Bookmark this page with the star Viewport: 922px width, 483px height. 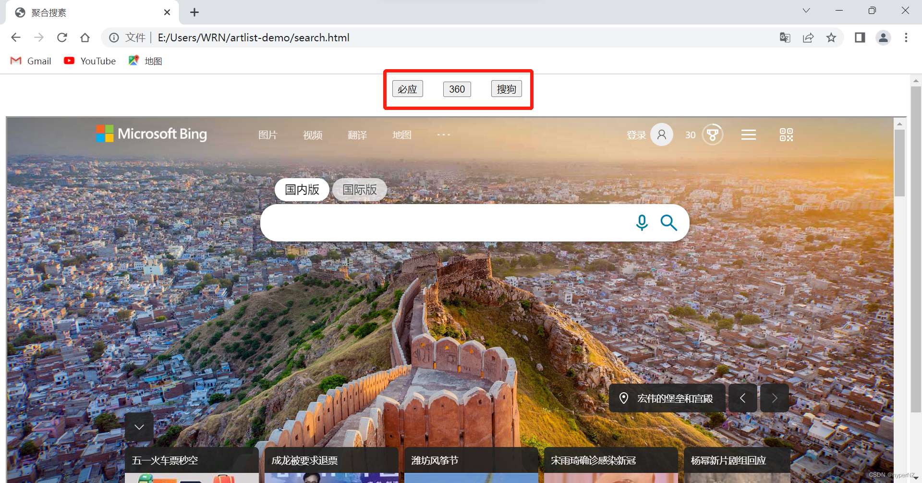831,37
